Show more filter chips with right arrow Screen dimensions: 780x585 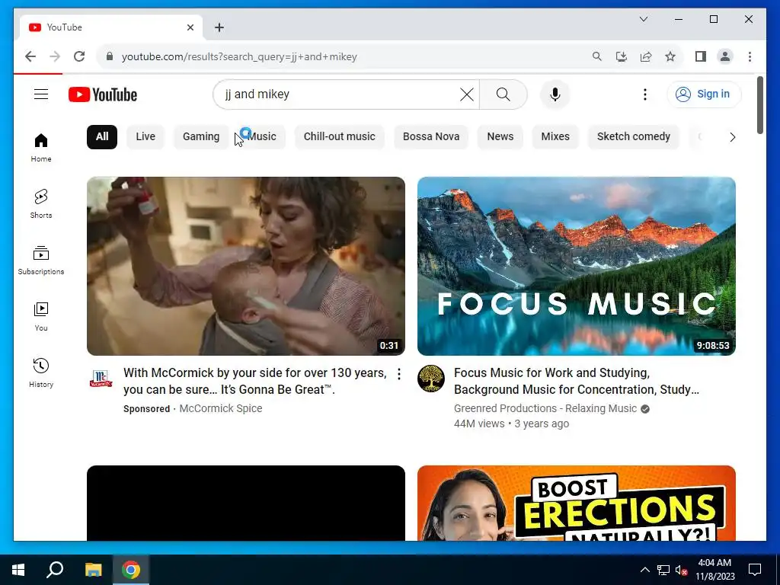click(x=732, y=137)
